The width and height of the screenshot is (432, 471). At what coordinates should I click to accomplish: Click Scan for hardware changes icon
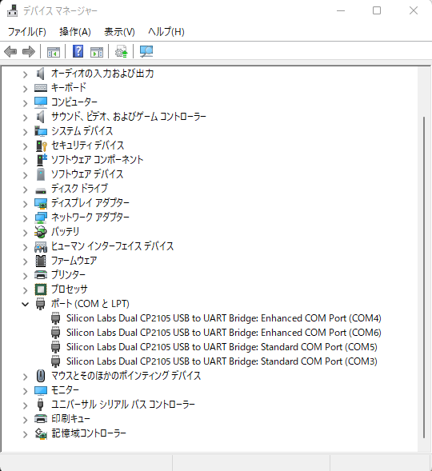[x=146, y=51]
